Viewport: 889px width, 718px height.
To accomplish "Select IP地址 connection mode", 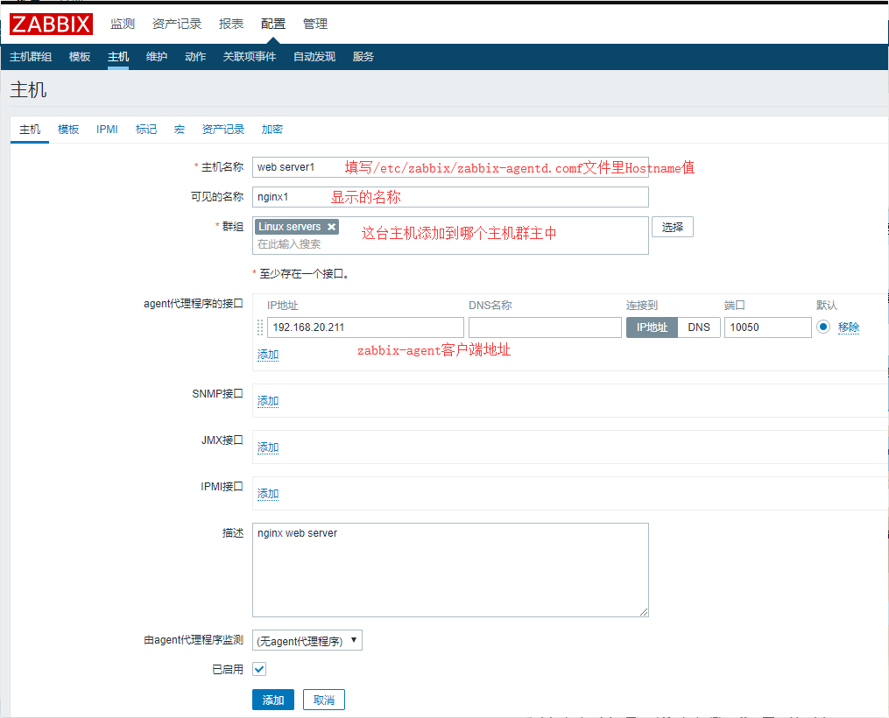I will [651, 327].
